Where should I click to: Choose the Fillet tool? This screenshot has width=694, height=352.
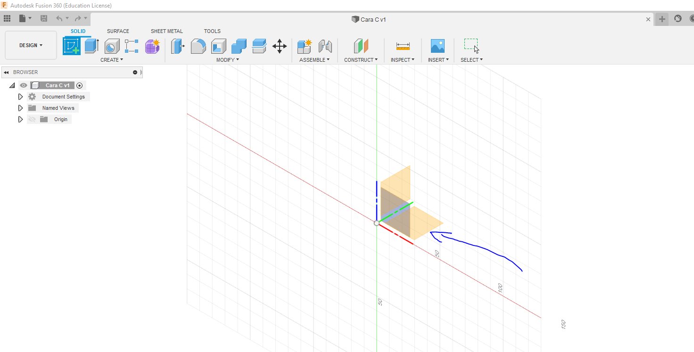[198, 46]
